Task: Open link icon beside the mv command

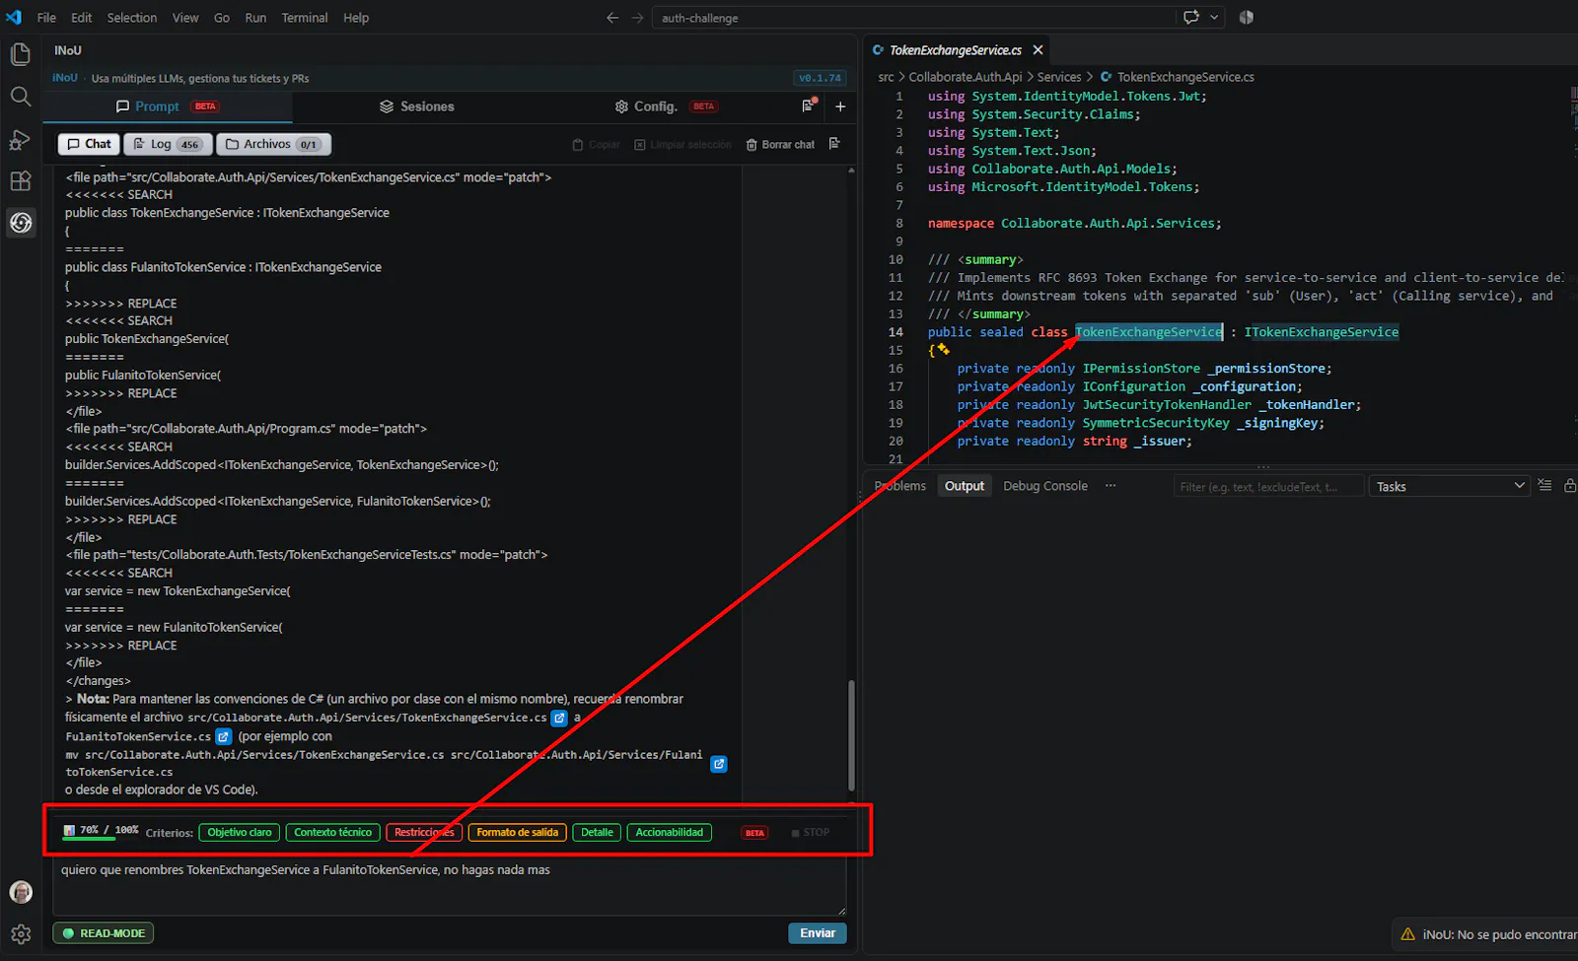Action: (x=719, y=764)
